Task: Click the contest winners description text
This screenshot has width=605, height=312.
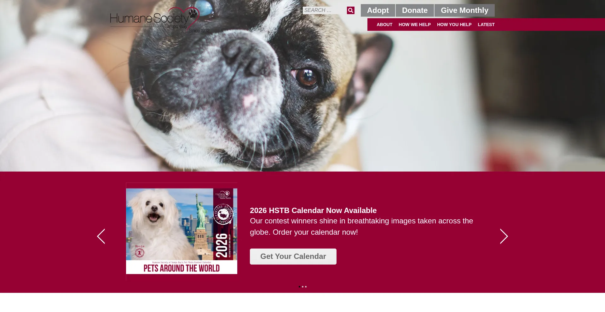Action: (361, 227)
